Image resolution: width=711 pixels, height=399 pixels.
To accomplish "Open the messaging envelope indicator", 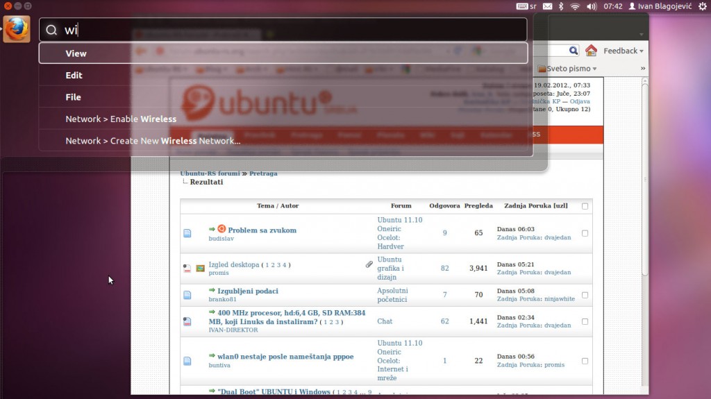I will pyautogui.click(x=548, y=6).
